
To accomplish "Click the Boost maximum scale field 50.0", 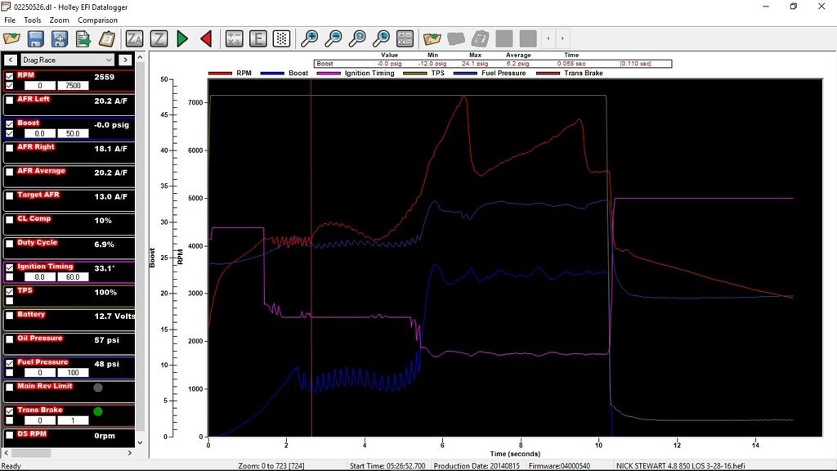I will (x=73, y=133).
